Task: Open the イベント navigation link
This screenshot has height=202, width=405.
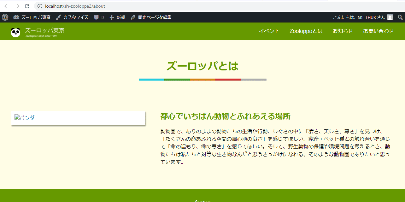Action: click(269, 31)
